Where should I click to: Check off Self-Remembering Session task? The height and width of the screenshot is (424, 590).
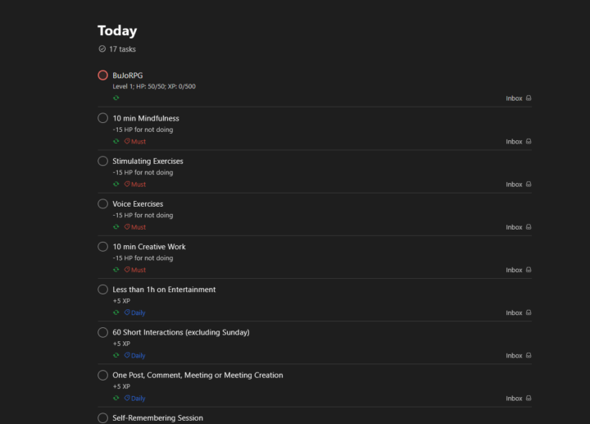pos(102,418)
